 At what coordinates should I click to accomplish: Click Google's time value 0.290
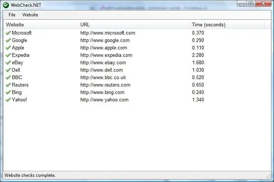coord(198,40)
